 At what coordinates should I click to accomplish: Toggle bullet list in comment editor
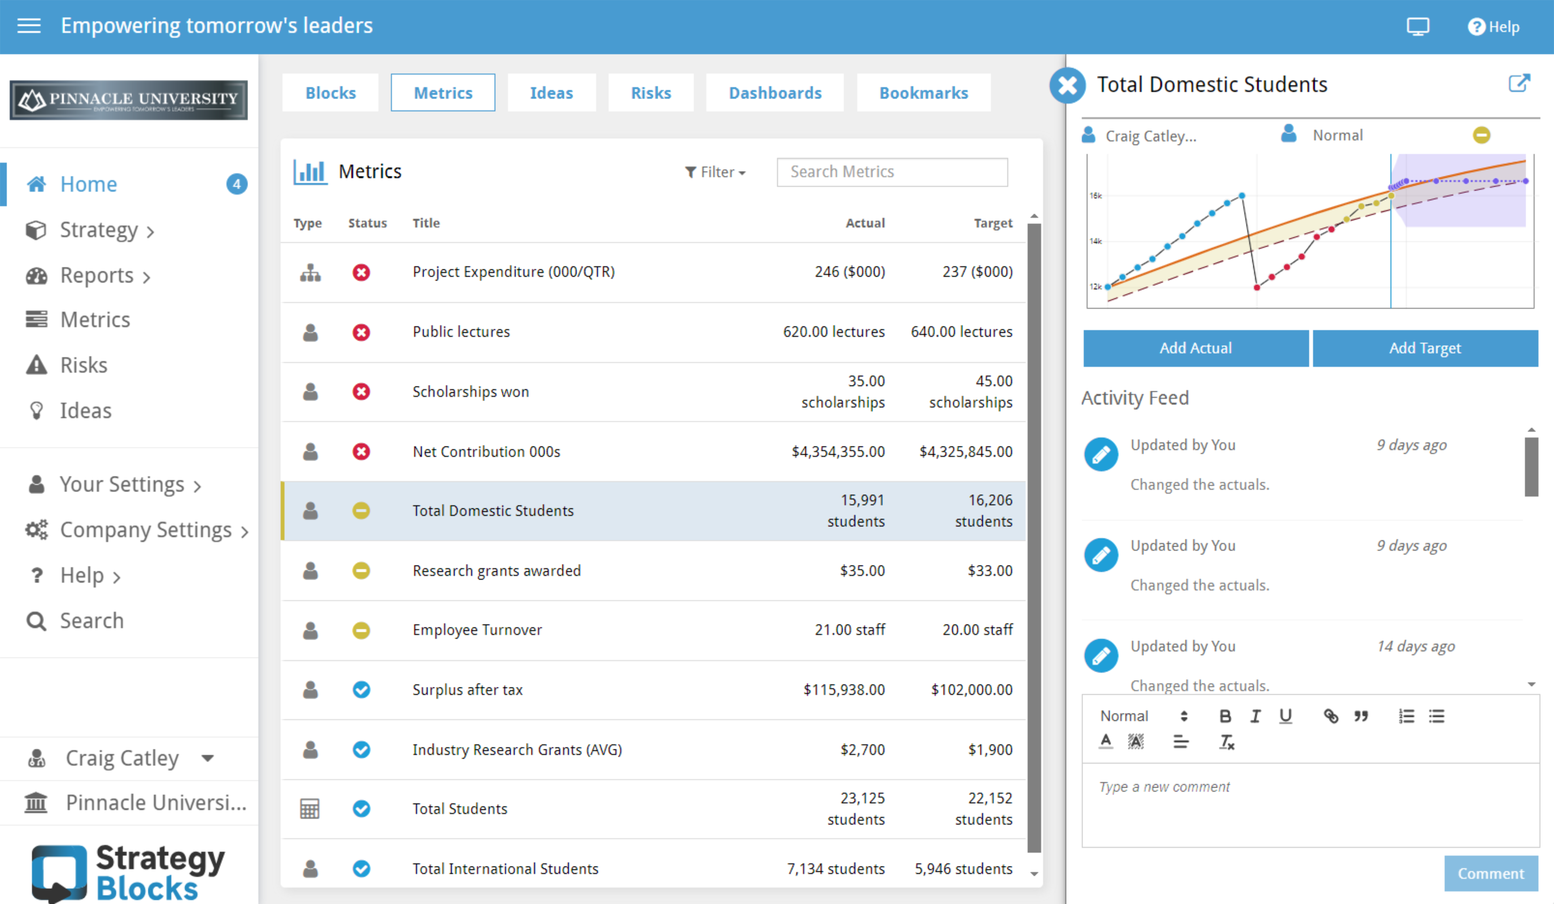coord(1437,716)
